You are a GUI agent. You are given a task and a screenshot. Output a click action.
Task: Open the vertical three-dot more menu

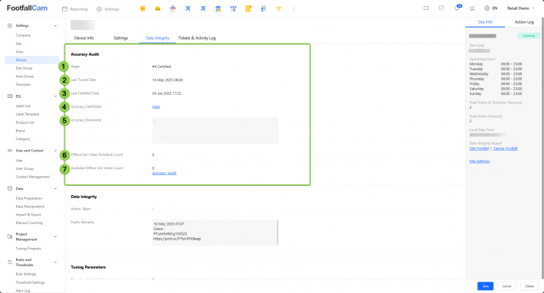pos(293,8)
